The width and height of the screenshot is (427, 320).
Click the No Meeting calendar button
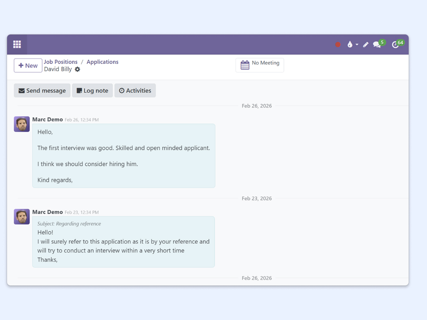point(260,65)
